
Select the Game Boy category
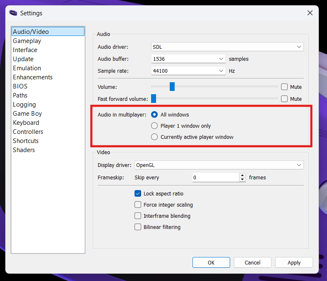pos(48,114)
